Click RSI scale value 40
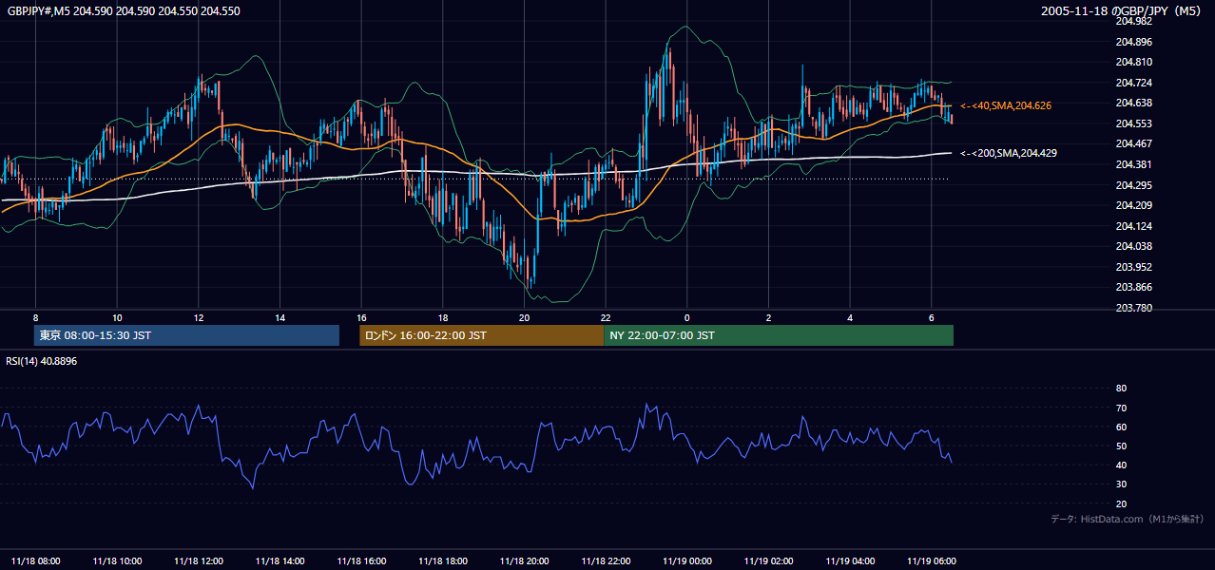1215x570 pixels. [1121, 465]
